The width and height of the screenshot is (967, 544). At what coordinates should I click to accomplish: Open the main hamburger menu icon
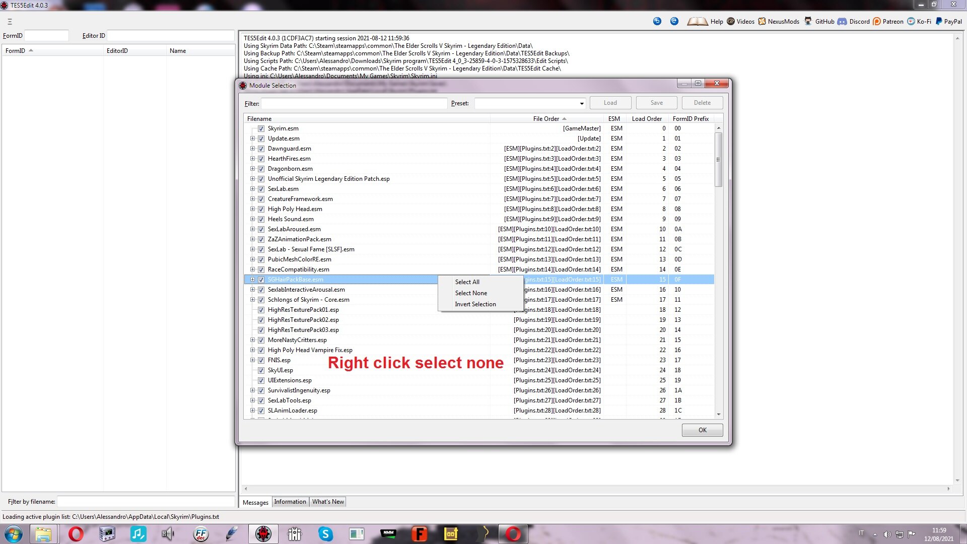point(10,22)
